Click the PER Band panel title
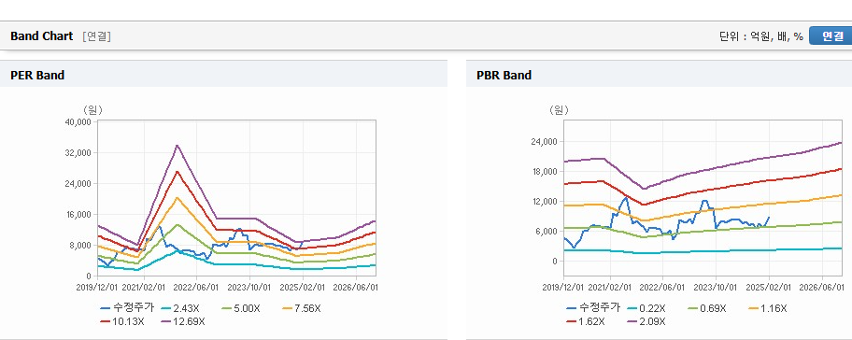852x340 pixels. click(x=37, y=76)
